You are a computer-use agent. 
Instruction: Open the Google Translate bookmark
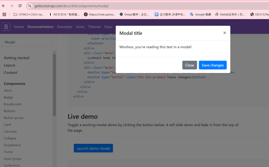pos(200,14)
